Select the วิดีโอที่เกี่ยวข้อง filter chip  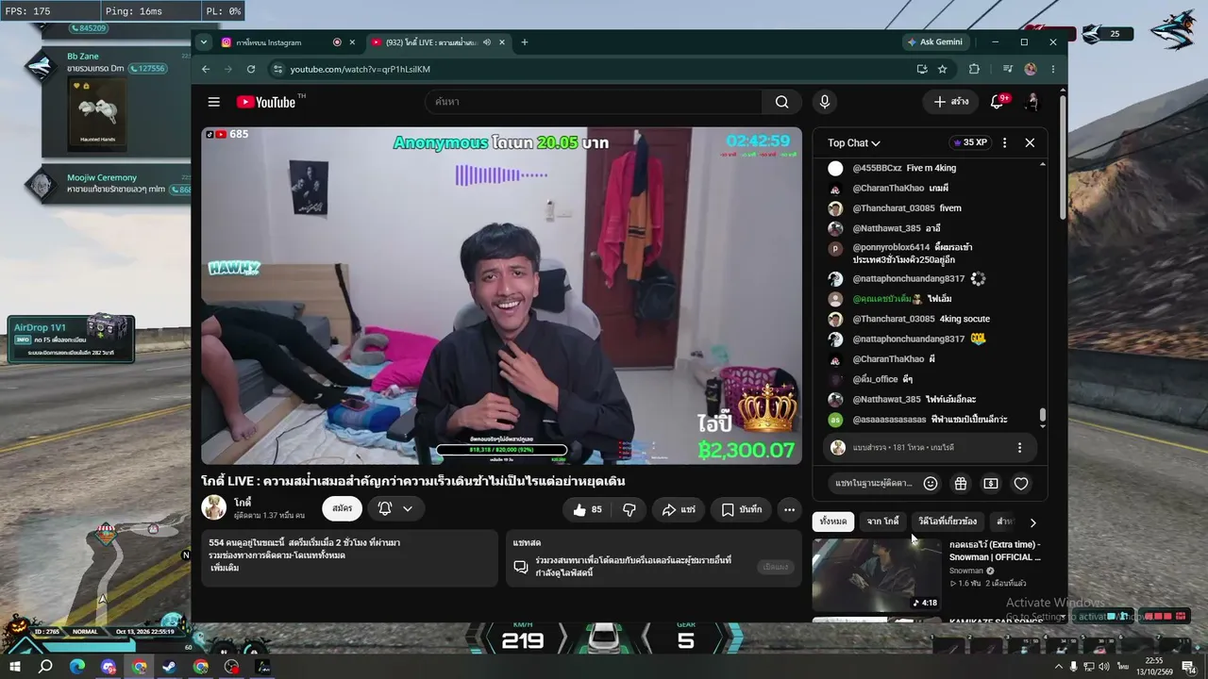[x=948, y=522]
